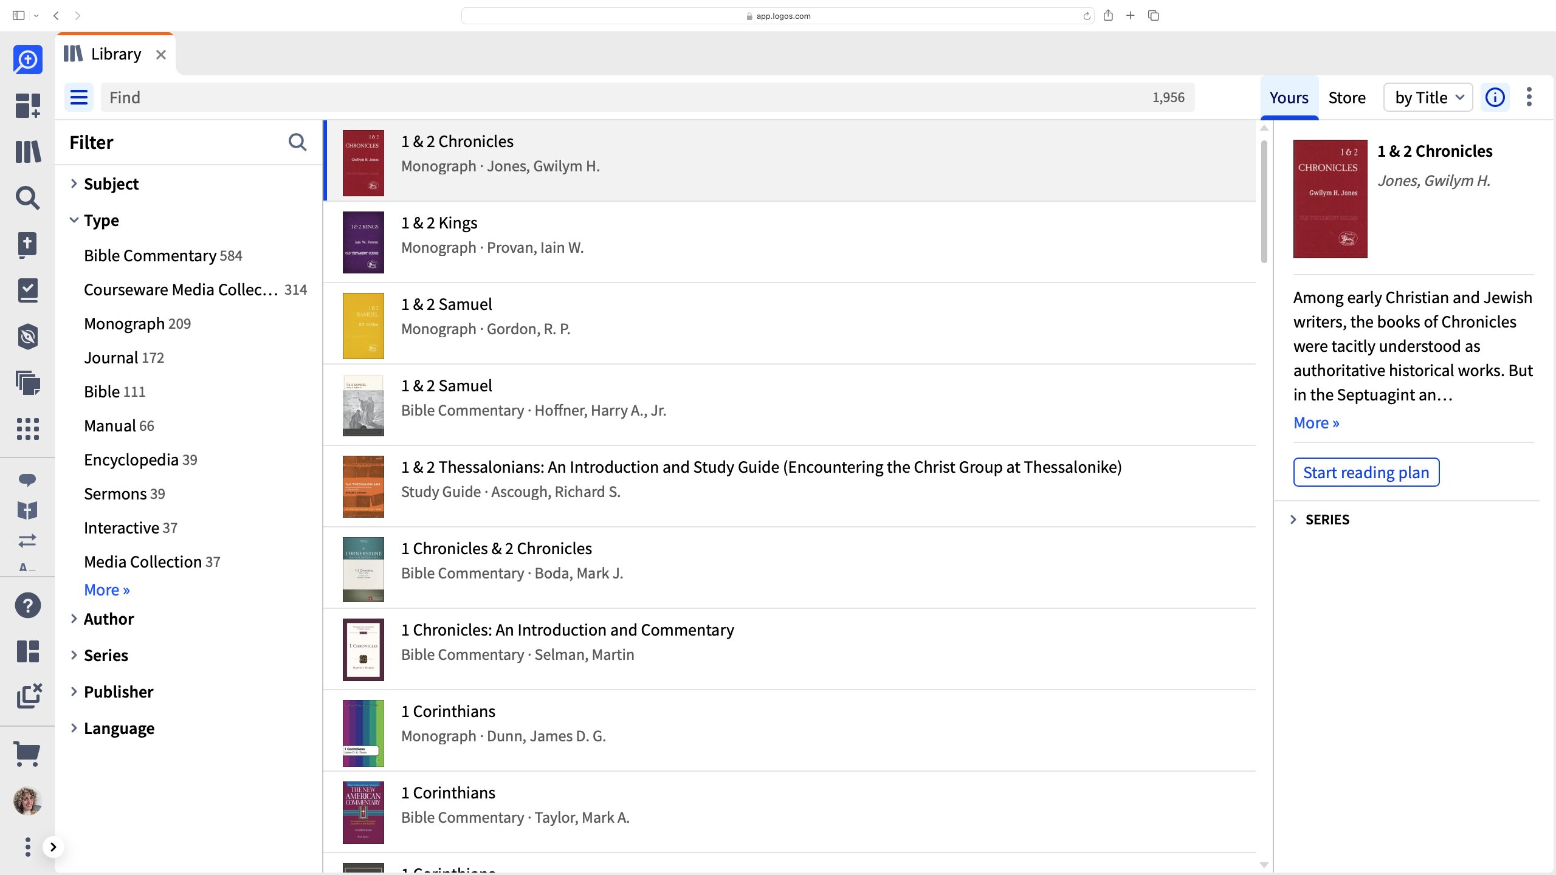1556x875 pixels.
Task: Click Start reading plan button
Action: point(1366,472)
